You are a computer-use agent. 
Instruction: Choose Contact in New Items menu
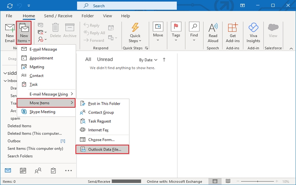[47, 75]
